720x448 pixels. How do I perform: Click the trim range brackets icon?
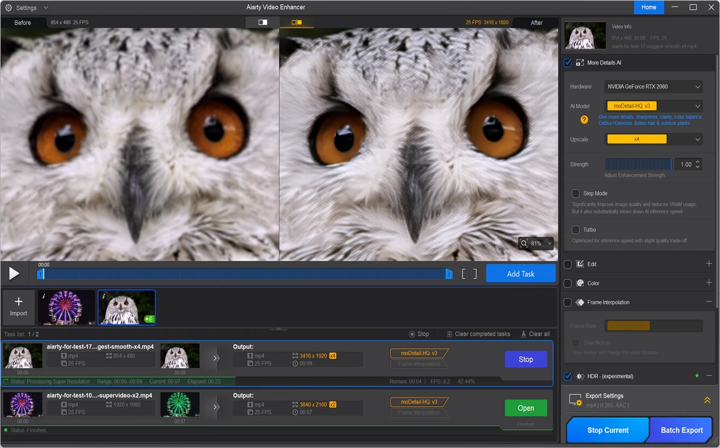[469, 274]
